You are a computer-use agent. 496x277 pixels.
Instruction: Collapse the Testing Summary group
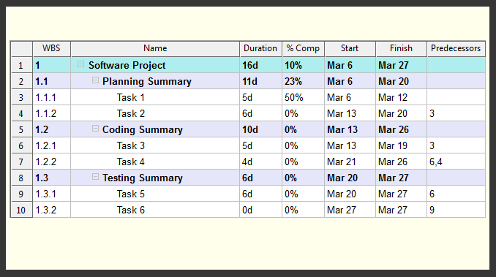95,177
